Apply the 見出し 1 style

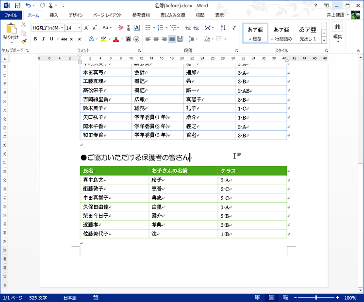click(x=308, y=33)
